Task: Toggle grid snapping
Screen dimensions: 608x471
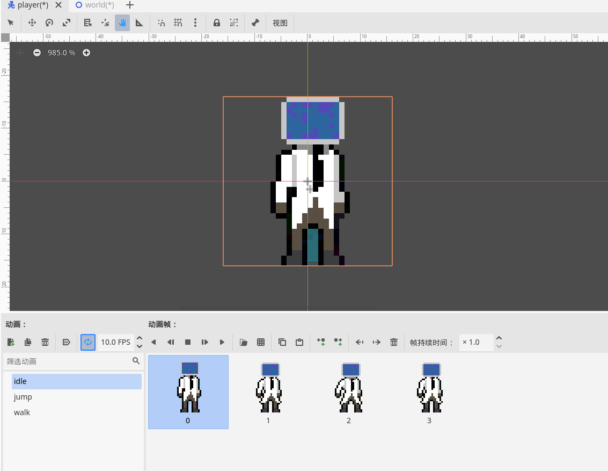Action: click(178, 23)
